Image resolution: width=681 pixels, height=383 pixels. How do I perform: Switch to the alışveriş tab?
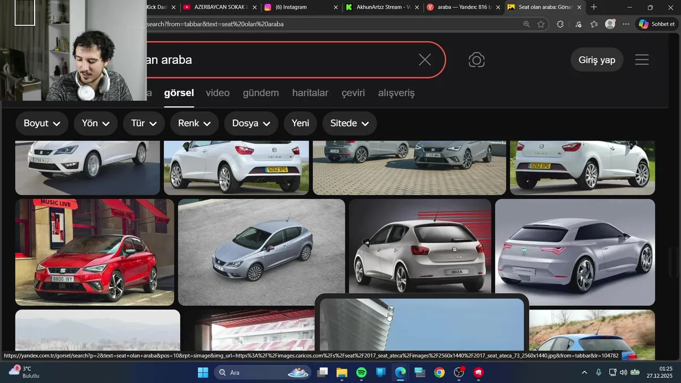point(396,93)
